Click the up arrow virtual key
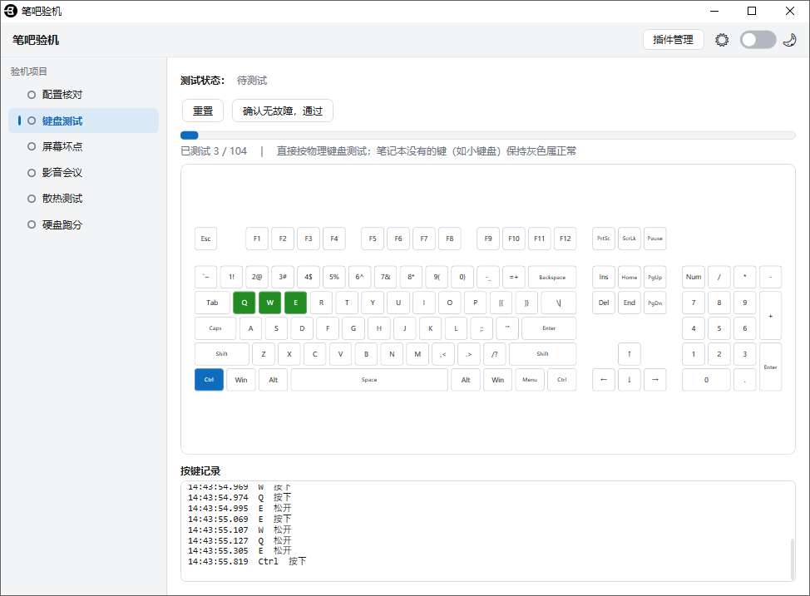Image resolution: width=810 pixels, height=596 pixels. [x=630, y=354]
